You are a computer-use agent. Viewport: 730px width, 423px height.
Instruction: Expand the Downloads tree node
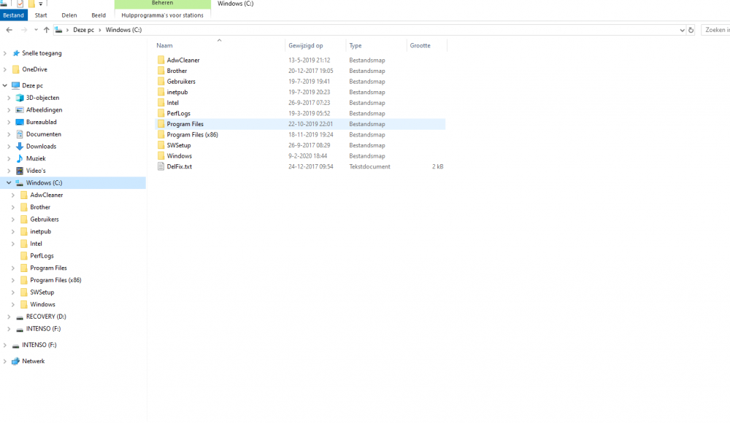click(x=9, y=146)
